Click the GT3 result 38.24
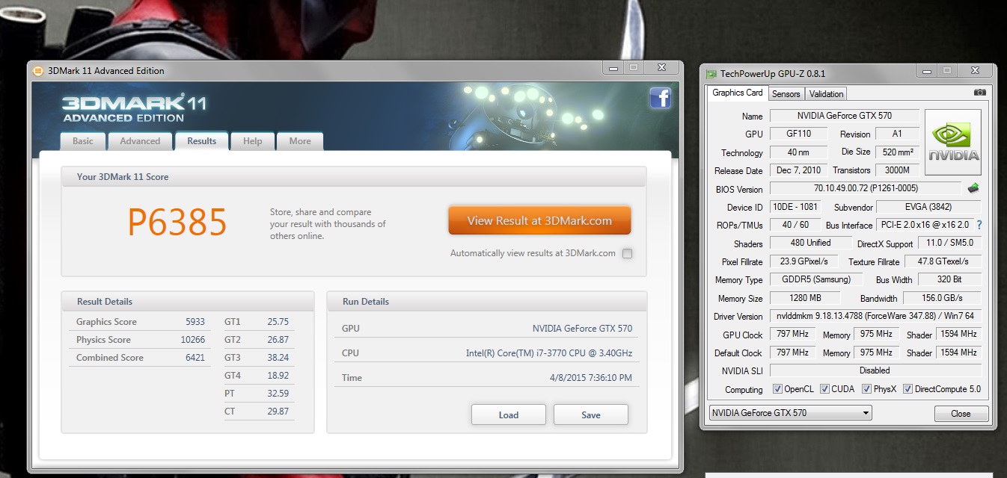 (278, 358)
